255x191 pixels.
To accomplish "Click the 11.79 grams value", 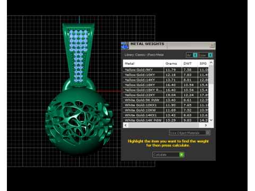I will [x=171, y=70].
